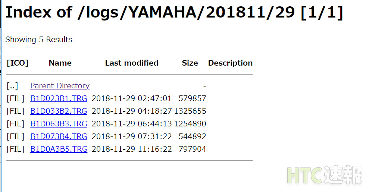Click the [FIL] icon for B1D063B3.TRG
This screenshot has width=372, height=192.
(x=15, y=124)
